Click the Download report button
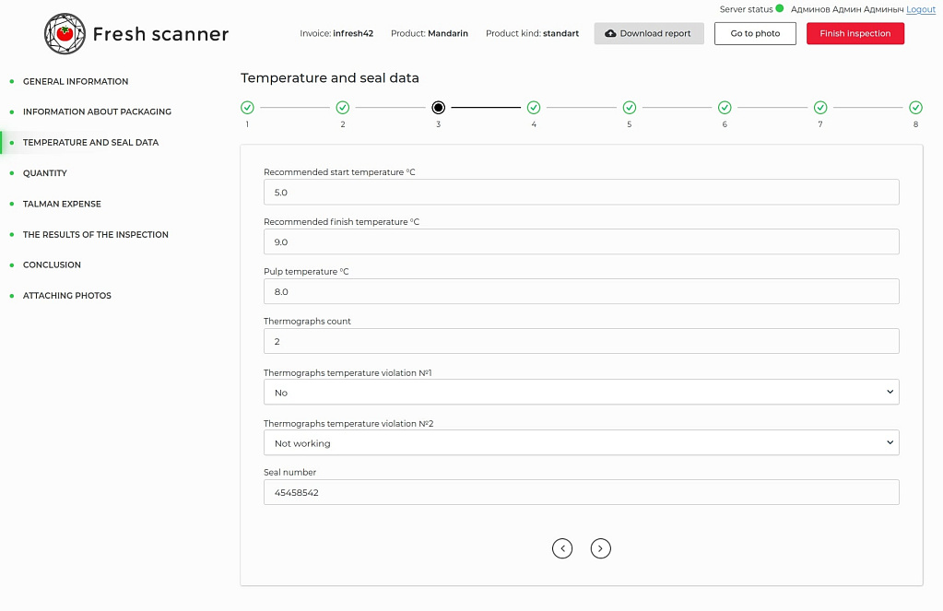Viewport: 943px width, 611px height. coord(649,34)
